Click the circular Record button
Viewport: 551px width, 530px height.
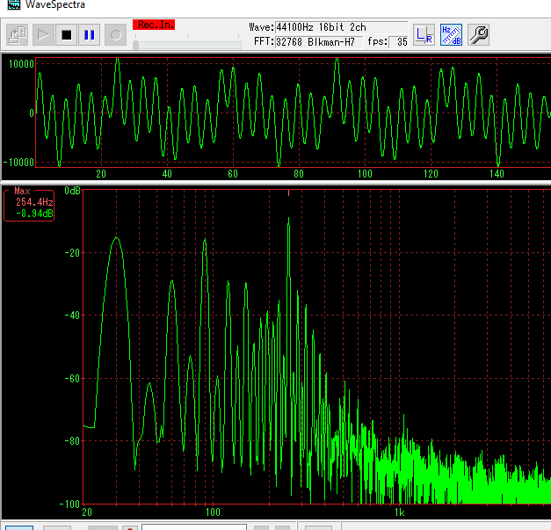[x=116, y=35]
